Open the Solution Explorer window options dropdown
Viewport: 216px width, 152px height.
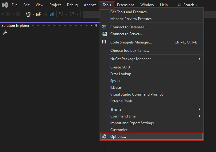pos(91,25)
